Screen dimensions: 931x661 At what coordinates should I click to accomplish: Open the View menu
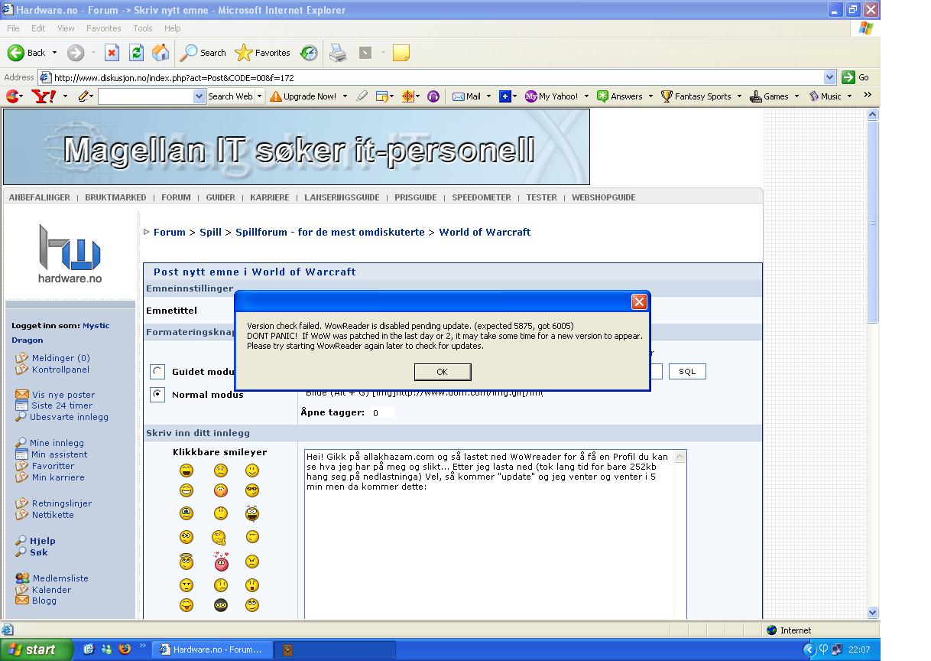(x=66, y=28)
